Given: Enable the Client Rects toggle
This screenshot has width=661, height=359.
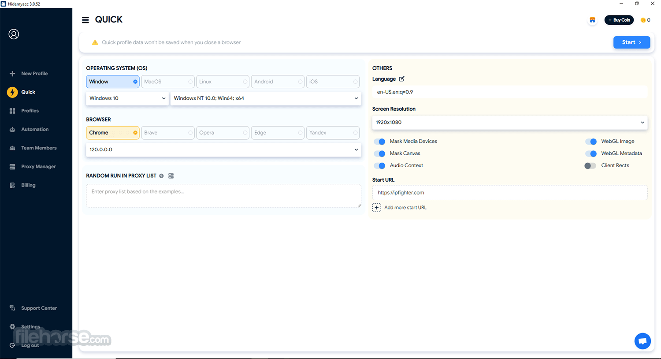Looking at the screenshot, I should 590,166.
